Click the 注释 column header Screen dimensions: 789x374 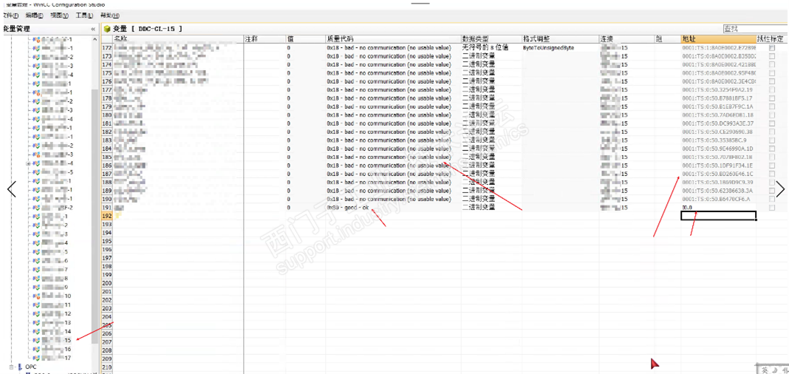(x=264, y=38)
